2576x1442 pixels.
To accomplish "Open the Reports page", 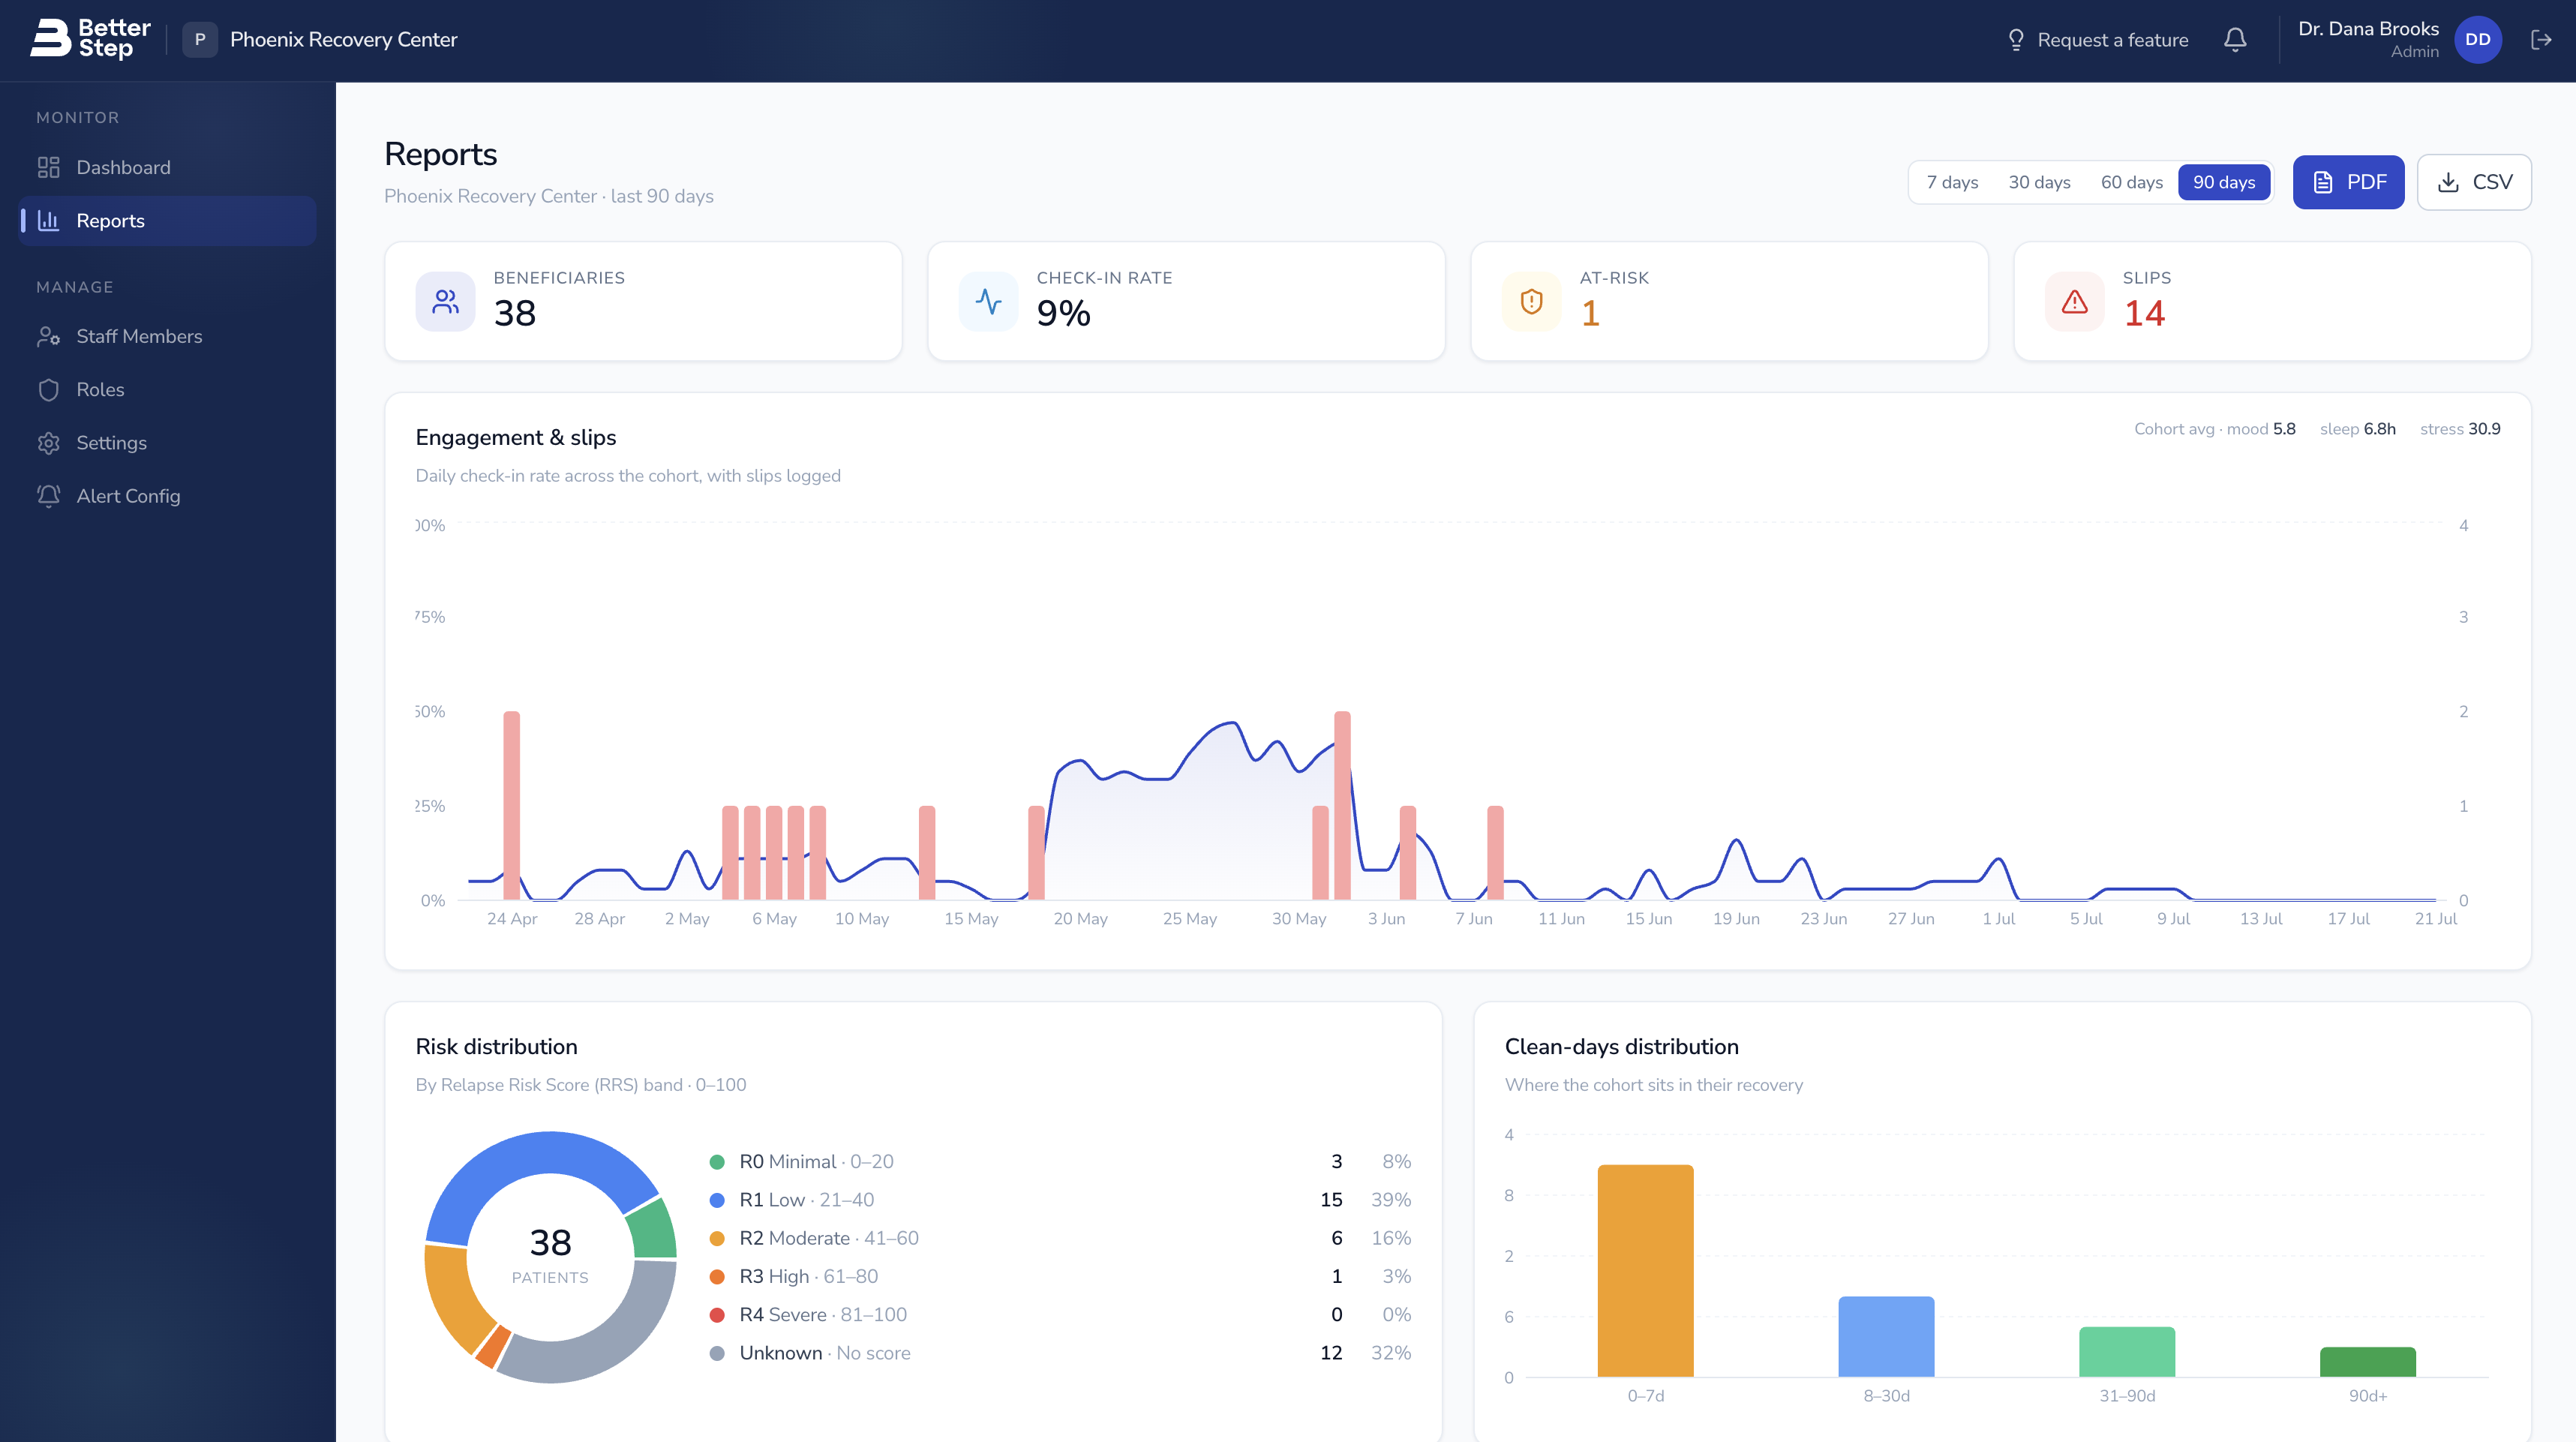I will pyautogui.click(x=167, y=220).
